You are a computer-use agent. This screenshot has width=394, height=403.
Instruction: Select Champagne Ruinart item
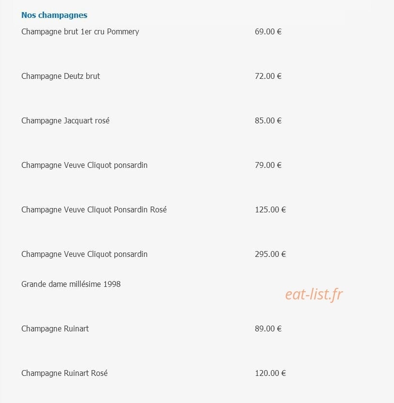[55, 328]
